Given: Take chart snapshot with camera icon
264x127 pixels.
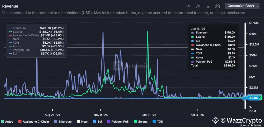Looking at the screenshot, I should (217, 6).
